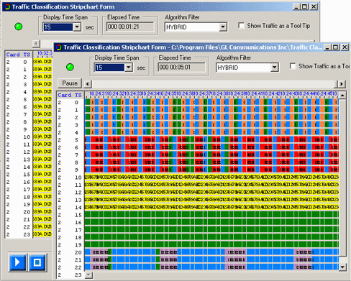Expand the Algorithm Filter HYBRID combo in the front window
The width and height of the screenshot is (351, 281).
coord(275,68)
